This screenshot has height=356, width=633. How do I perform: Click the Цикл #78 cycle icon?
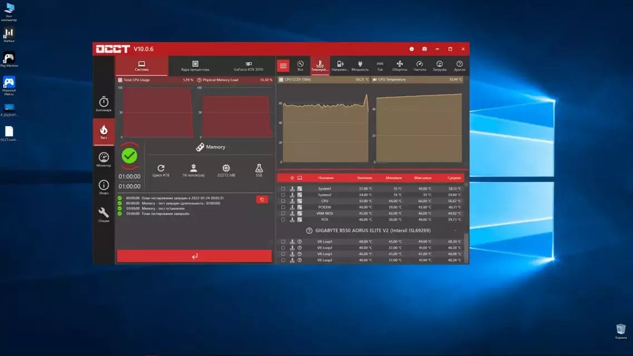[x=161, y=168]
